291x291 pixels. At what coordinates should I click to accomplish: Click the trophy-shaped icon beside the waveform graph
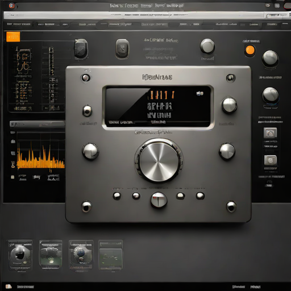(x=13, y=164)
